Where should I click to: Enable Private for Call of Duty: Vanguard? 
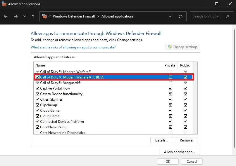point(170,83)
